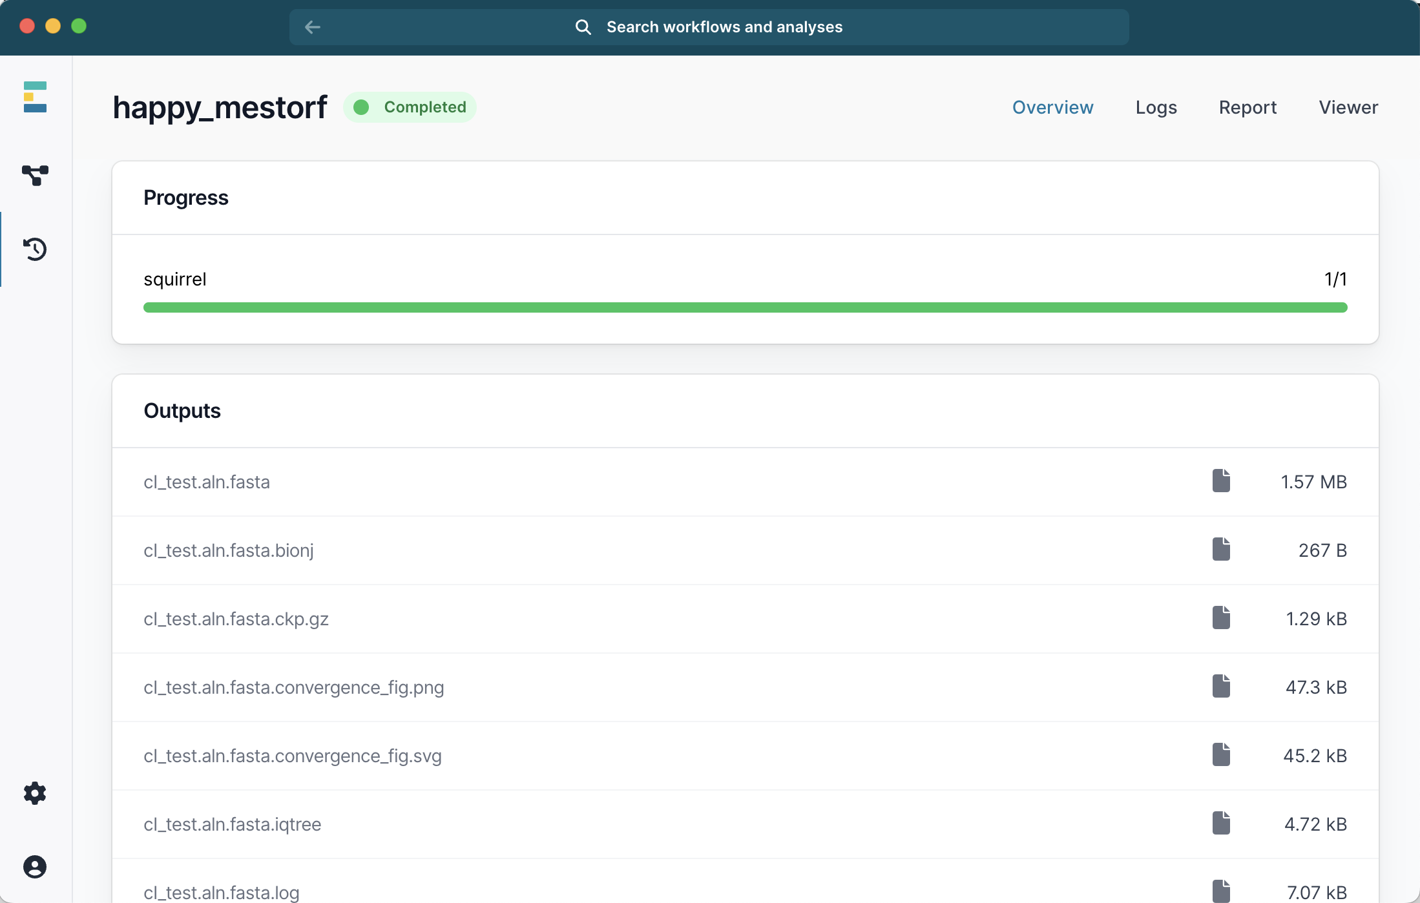Click the EPI2ME logo icon in sidebar
Screen dimensions: 1420x903
click(x=35, y=97)
